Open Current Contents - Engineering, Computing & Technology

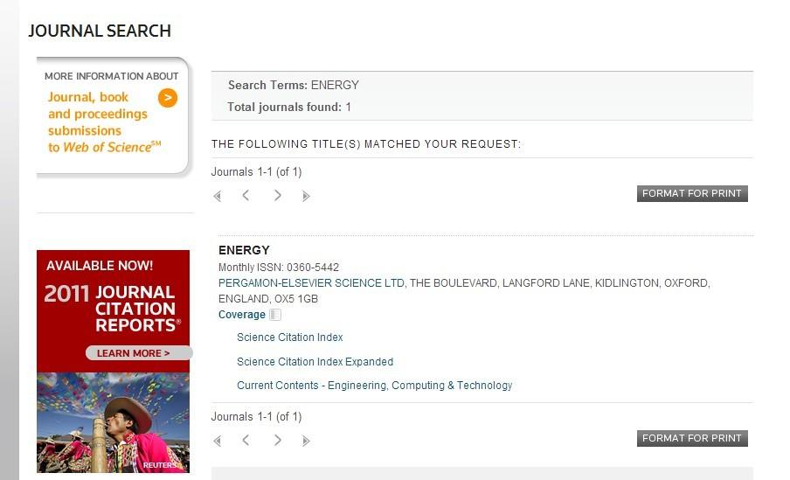click(x=374, y=386)
